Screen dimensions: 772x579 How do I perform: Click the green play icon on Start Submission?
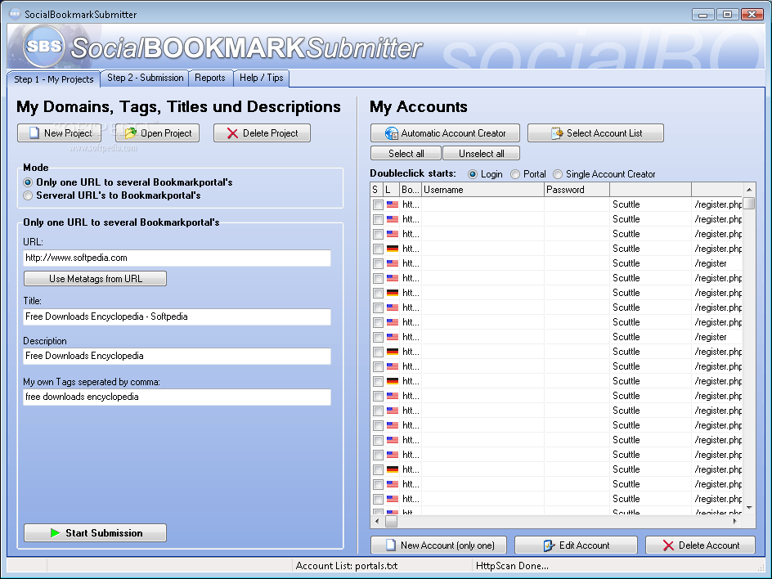click(x=55, y=532)
